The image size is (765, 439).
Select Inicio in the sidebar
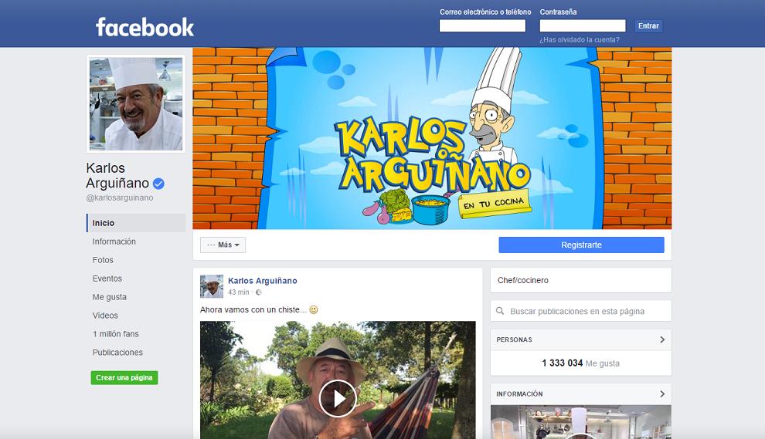(x=104, y=223)
